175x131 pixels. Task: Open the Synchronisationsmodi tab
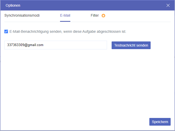(22, 15)
